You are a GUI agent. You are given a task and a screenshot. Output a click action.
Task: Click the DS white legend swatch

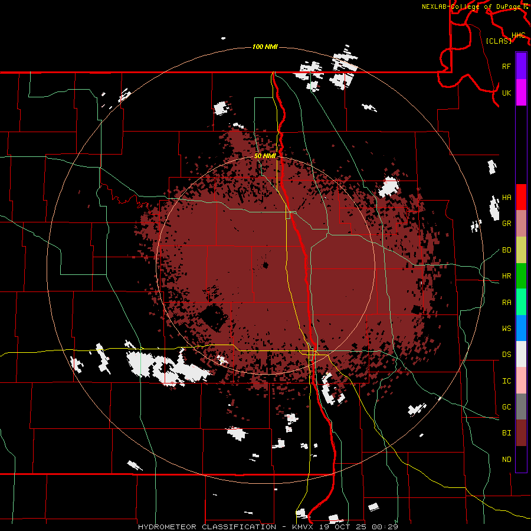point(521,354)
